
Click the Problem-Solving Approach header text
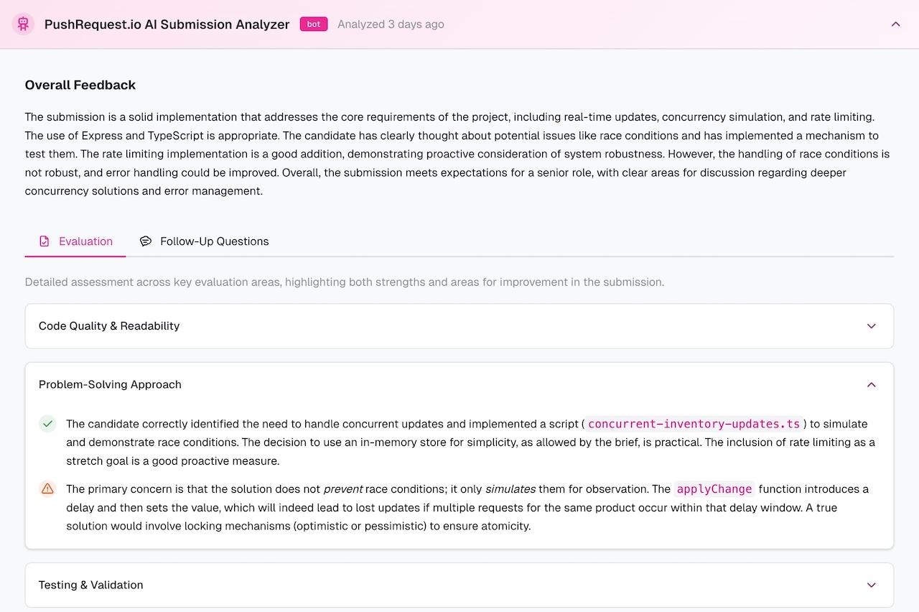(x=110, y=384)
